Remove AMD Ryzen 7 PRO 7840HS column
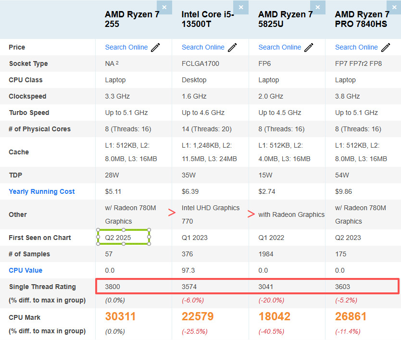Image resolution: width=401 pixels, height=340 pixels. click(x=394, y=7)
